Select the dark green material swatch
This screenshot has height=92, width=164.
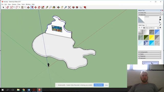pos(146,38)
